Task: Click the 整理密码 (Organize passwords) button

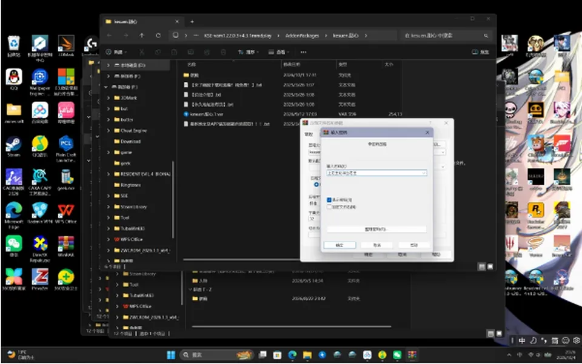Action: tap(376, 230)
